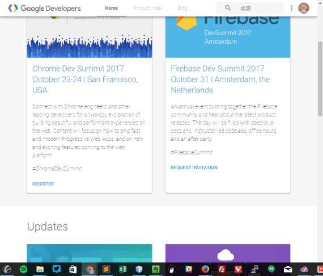Open the search magnifier icon
The width and height of the screenshot is (323, 276).
point(228,8)
